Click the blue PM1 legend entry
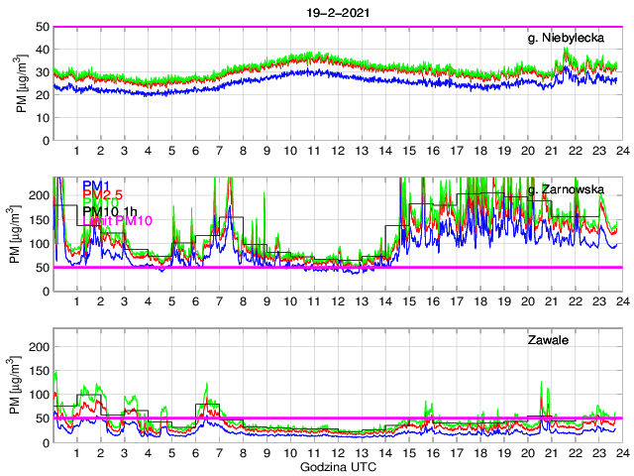The width and height of the screenshot is (634, 476). coord(96,185)
